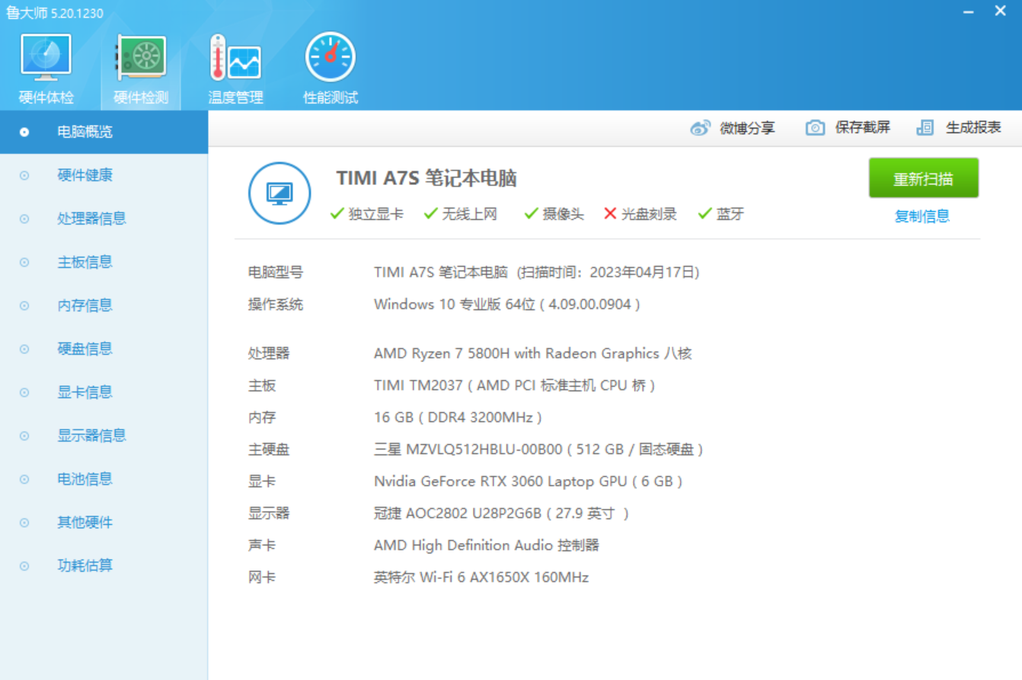The image size is (1022, 680).
Task: Click the bullet dot beside 内存信息
Action: point(24,306)
